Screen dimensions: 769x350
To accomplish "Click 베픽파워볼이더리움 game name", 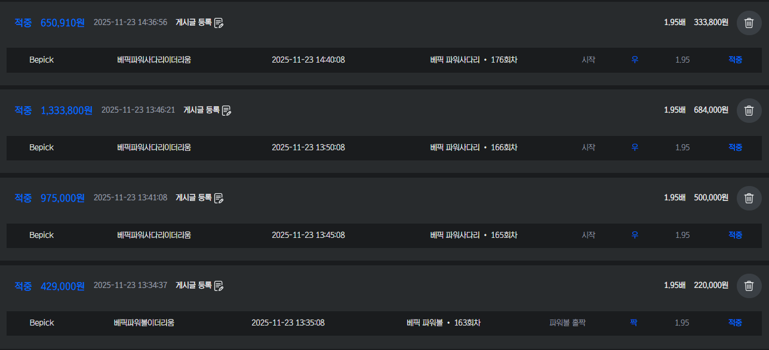I will pos(144,323).
